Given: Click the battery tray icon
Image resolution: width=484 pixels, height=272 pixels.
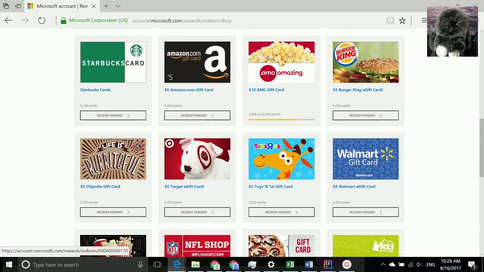Looking at the screenshot, I should 401,264.
